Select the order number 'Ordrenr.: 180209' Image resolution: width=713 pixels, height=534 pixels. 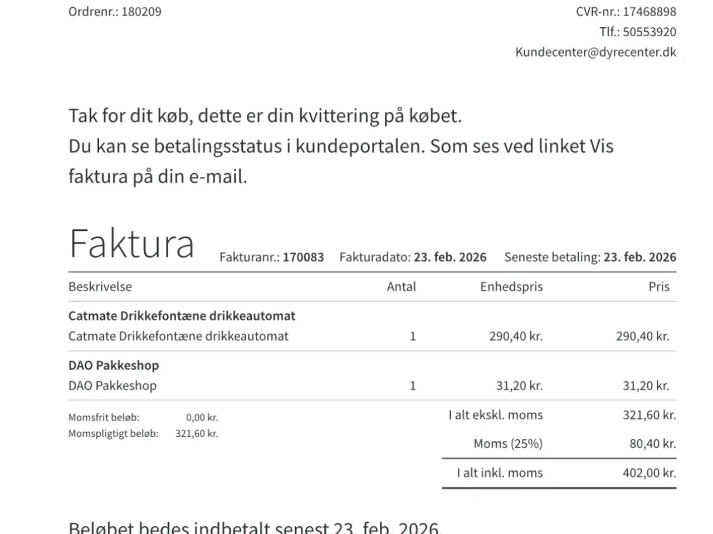coord(115,12)
